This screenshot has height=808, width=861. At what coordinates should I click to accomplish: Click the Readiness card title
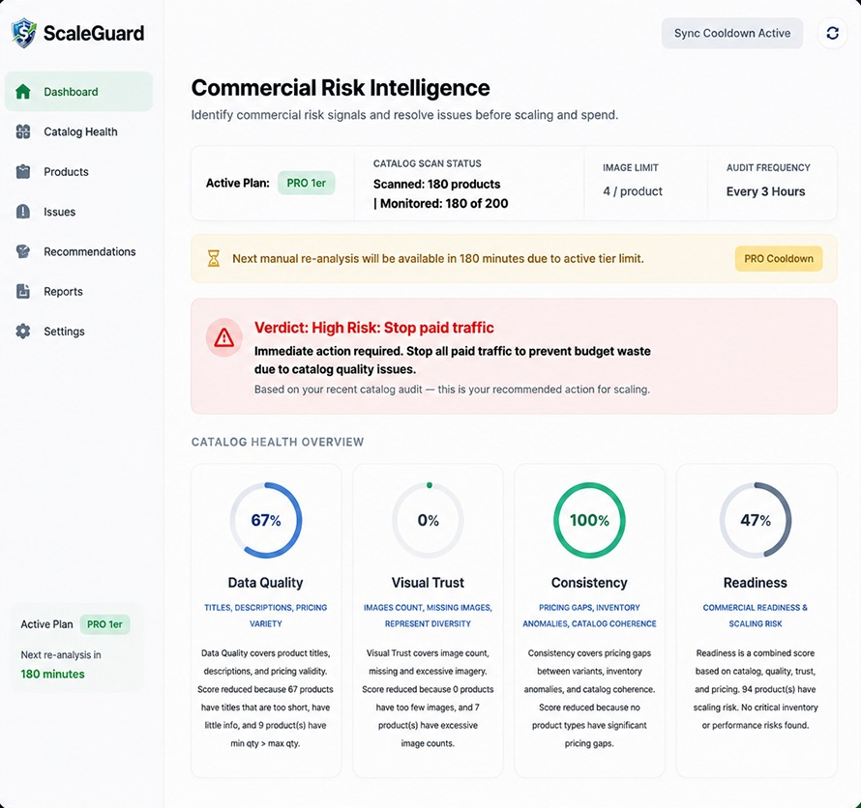click(x=755, y=583)
